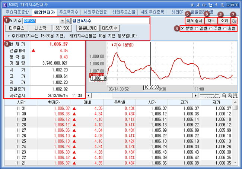Open help with the question mark icon

(216, 4)
